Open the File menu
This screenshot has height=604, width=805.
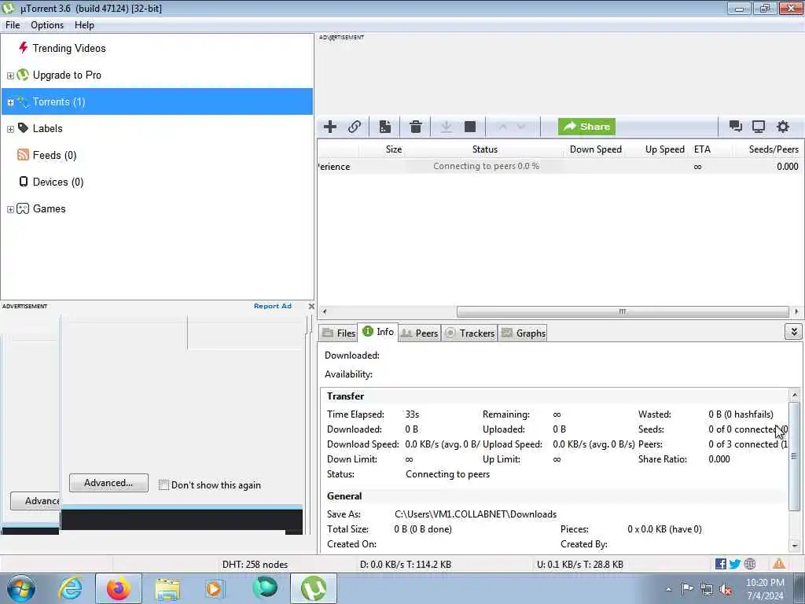pos(13,25)
